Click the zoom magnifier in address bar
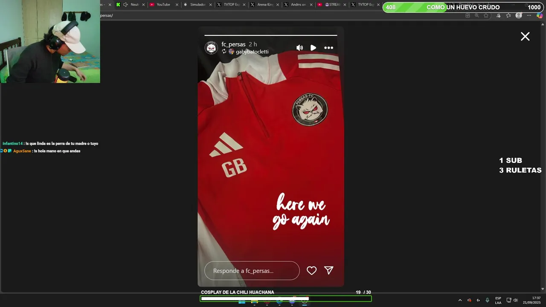Screen dimensions: 546x307 [x=477, y=15]
